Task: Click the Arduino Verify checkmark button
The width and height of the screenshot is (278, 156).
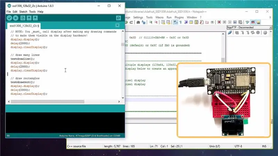Action: pyautogui.click(x=9, y=18)
